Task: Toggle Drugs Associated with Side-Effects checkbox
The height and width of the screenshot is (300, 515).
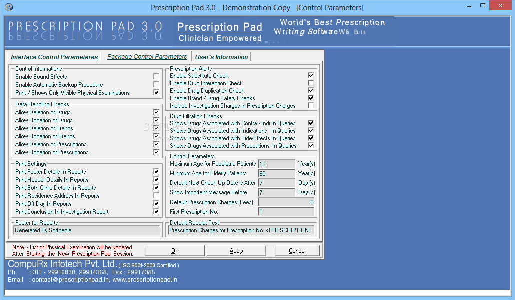Action: coord(311,138)
